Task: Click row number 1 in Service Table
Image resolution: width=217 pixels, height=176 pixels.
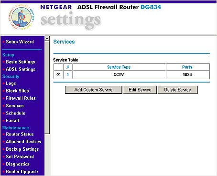Action: click(68, 74)
